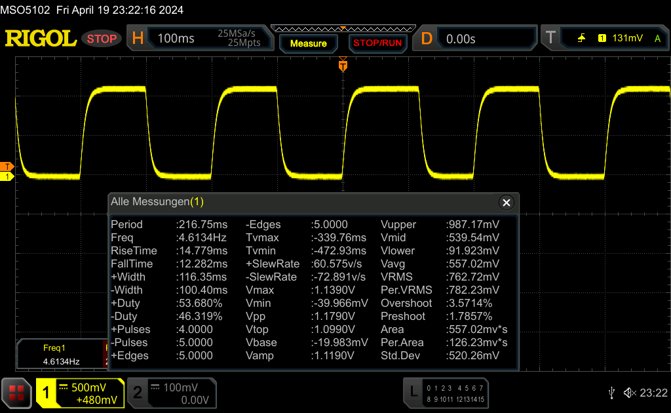Close the Alle Messungen dialog
The width and height of the screenshot is (671, 413).
pyautogui.click(x=506, y=203)
